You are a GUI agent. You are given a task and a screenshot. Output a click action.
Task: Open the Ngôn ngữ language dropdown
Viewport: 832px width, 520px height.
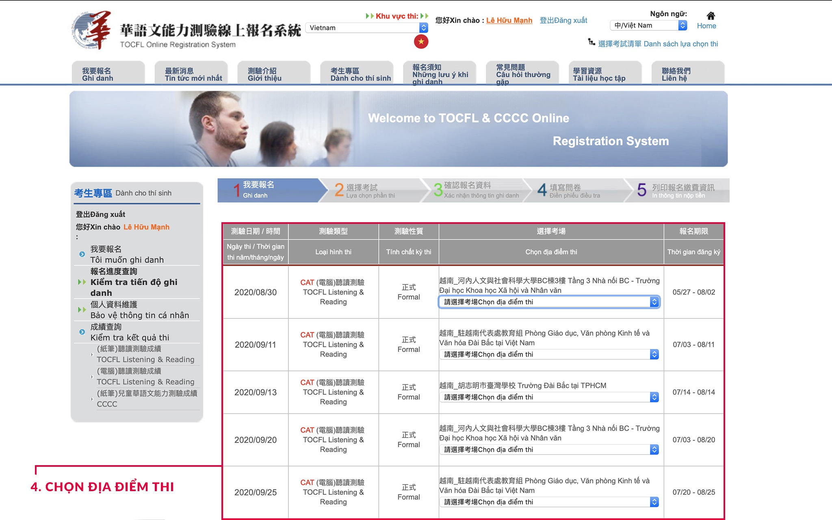648,25
